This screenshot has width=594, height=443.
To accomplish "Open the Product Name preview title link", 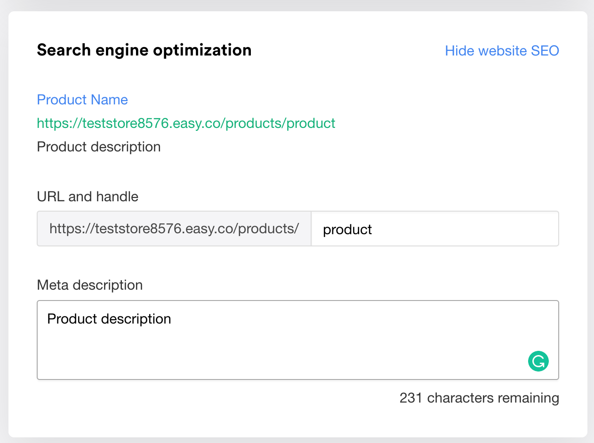I will coord(82,100).
